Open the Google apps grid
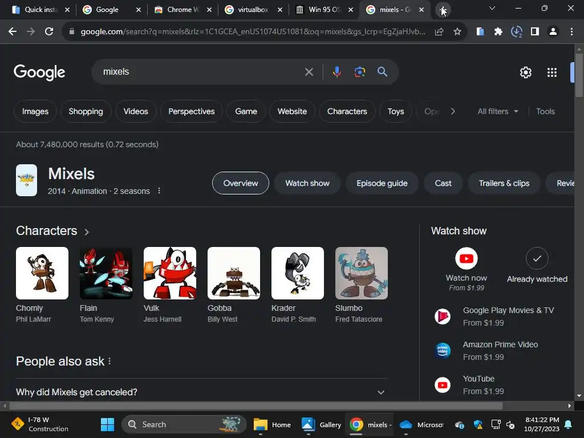 552,72
